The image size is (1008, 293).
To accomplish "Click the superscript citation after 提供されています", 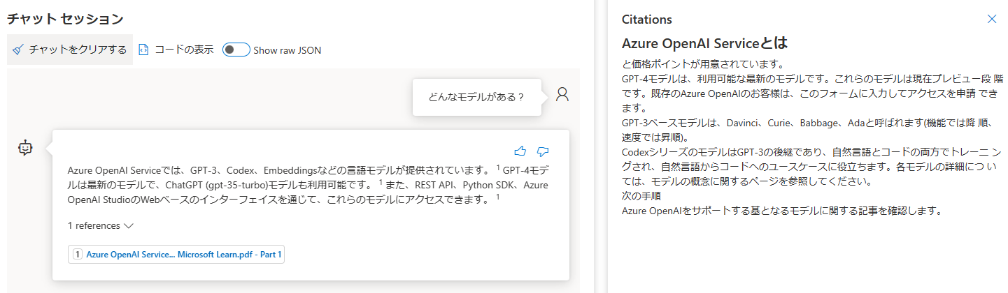I will pyautogui.click(x=498, y=168).
